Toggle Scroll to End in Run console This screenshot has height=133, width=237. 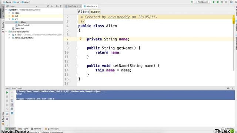pyautogui.click(x=12, y=105)
